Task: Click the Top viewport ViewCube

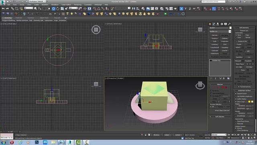Action: (x=96, y=30)
